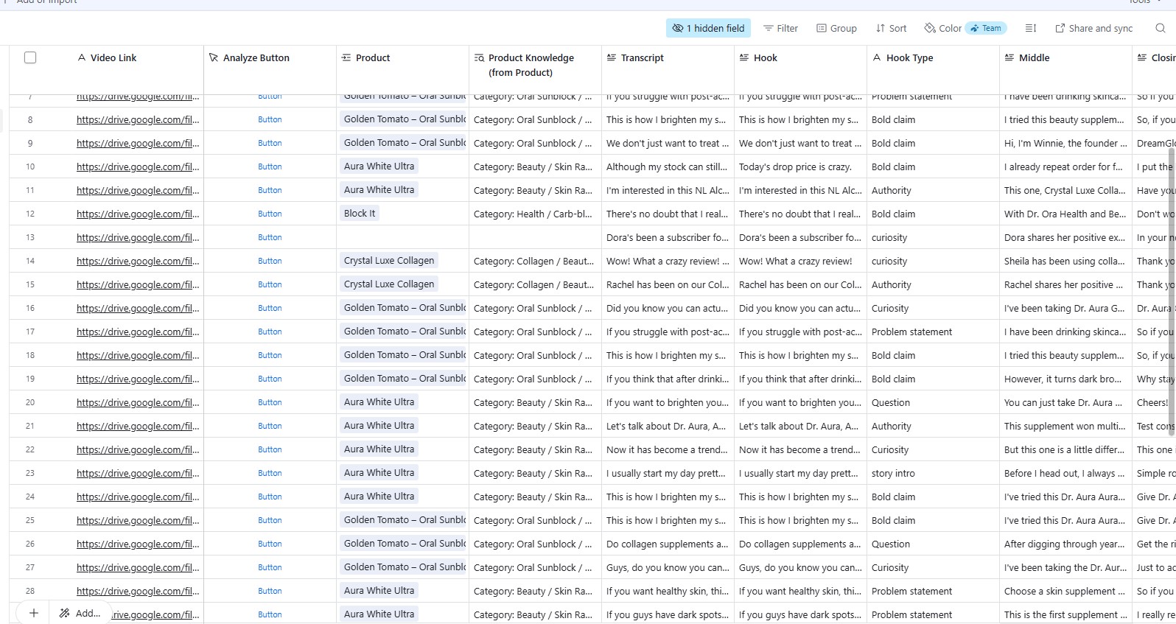Select the 'Dora shares her positive ex...' cell
The image size is (1176, 624).
pos(1065,237)
